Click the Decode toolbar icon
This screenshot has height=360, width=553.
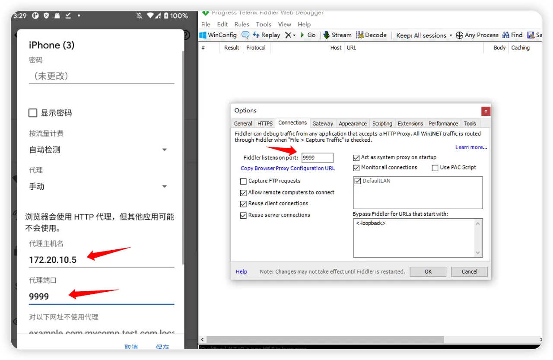click(360, 35)
